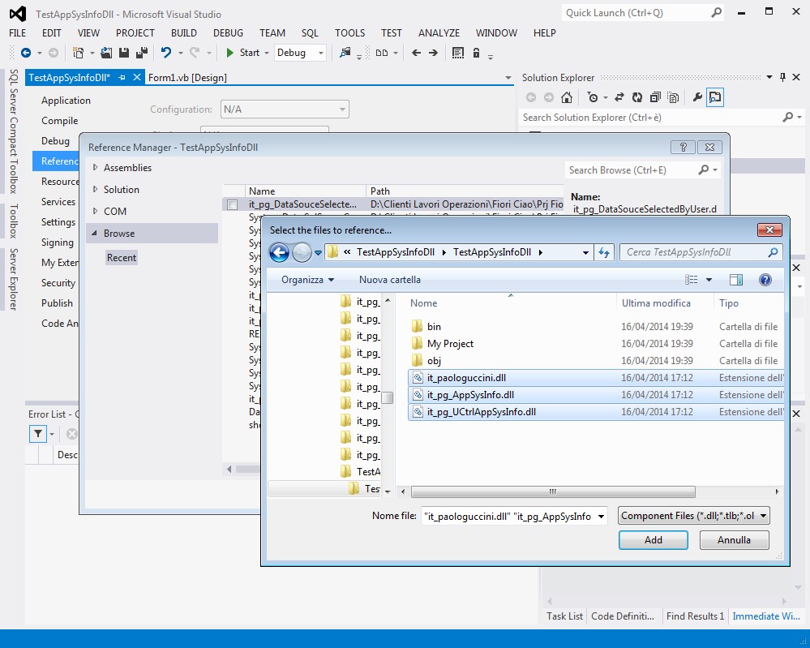Open the ANALYZE menu
Viewport: 810px width, 648px height.
click(x=439, y=33)
